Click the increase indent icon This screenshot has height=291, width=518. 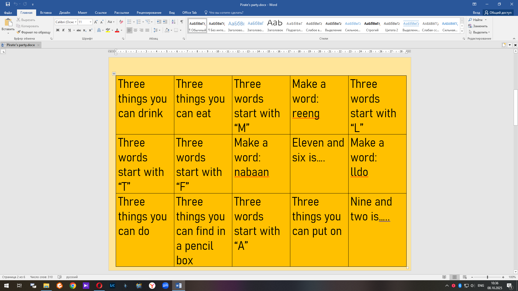coord(165,22)
